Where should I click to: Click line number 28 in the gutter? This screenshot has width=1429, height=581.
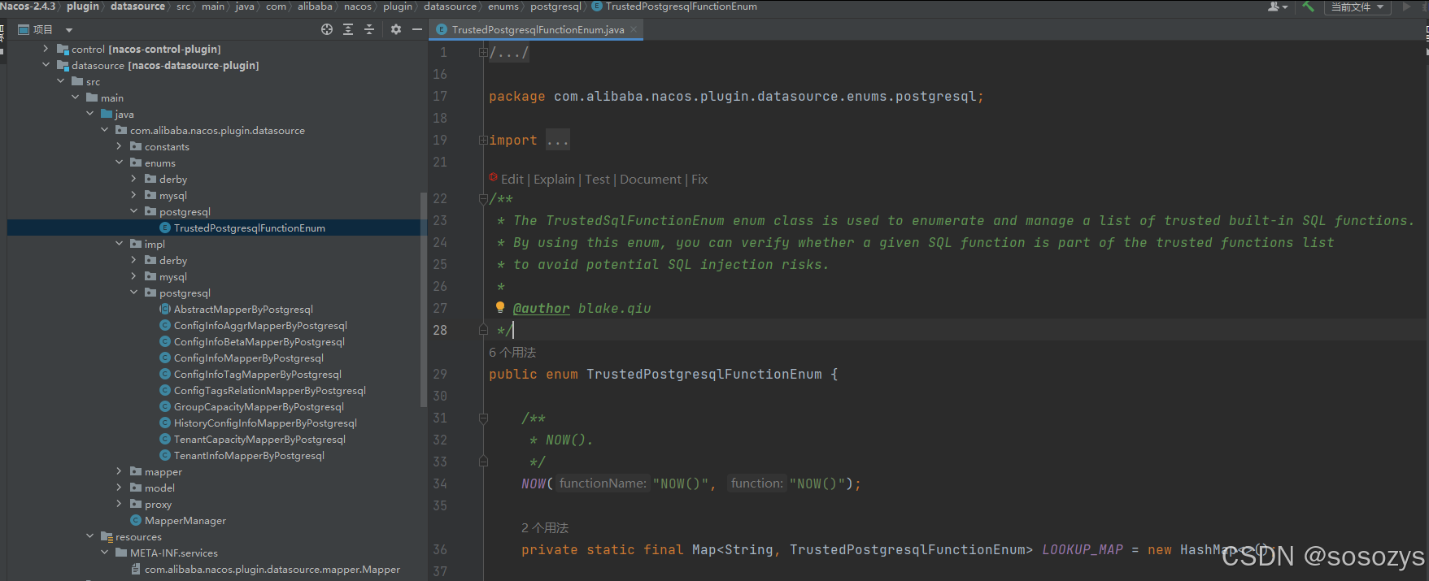440,330
